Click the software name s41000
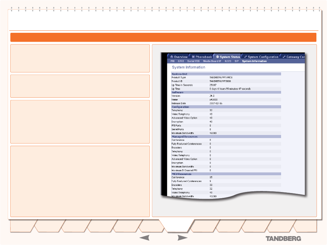 (x=213, y=100)
